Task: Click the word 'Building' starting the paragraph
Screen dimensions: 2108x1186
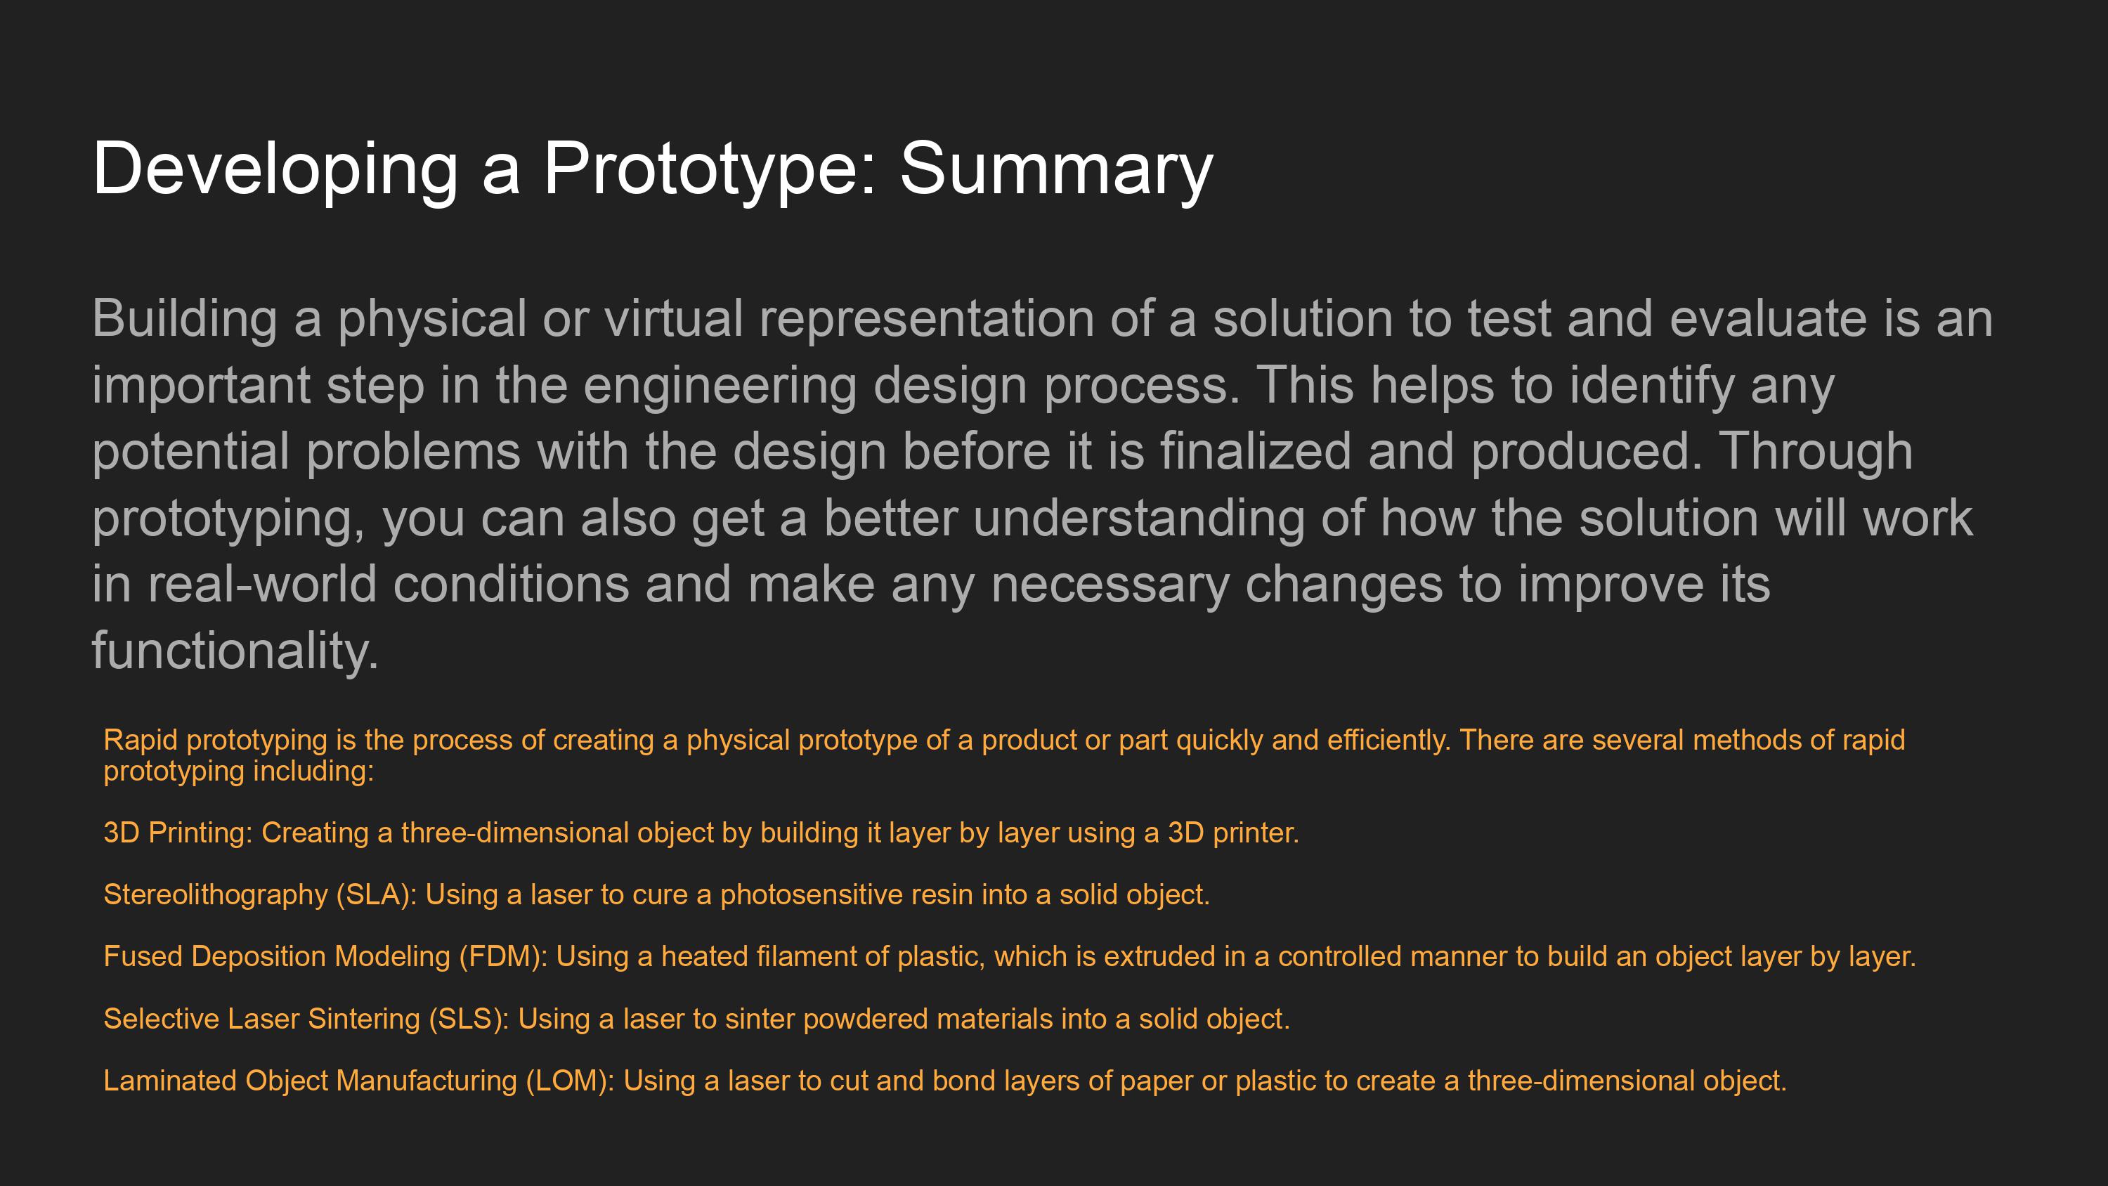Action: click(184, 318)
